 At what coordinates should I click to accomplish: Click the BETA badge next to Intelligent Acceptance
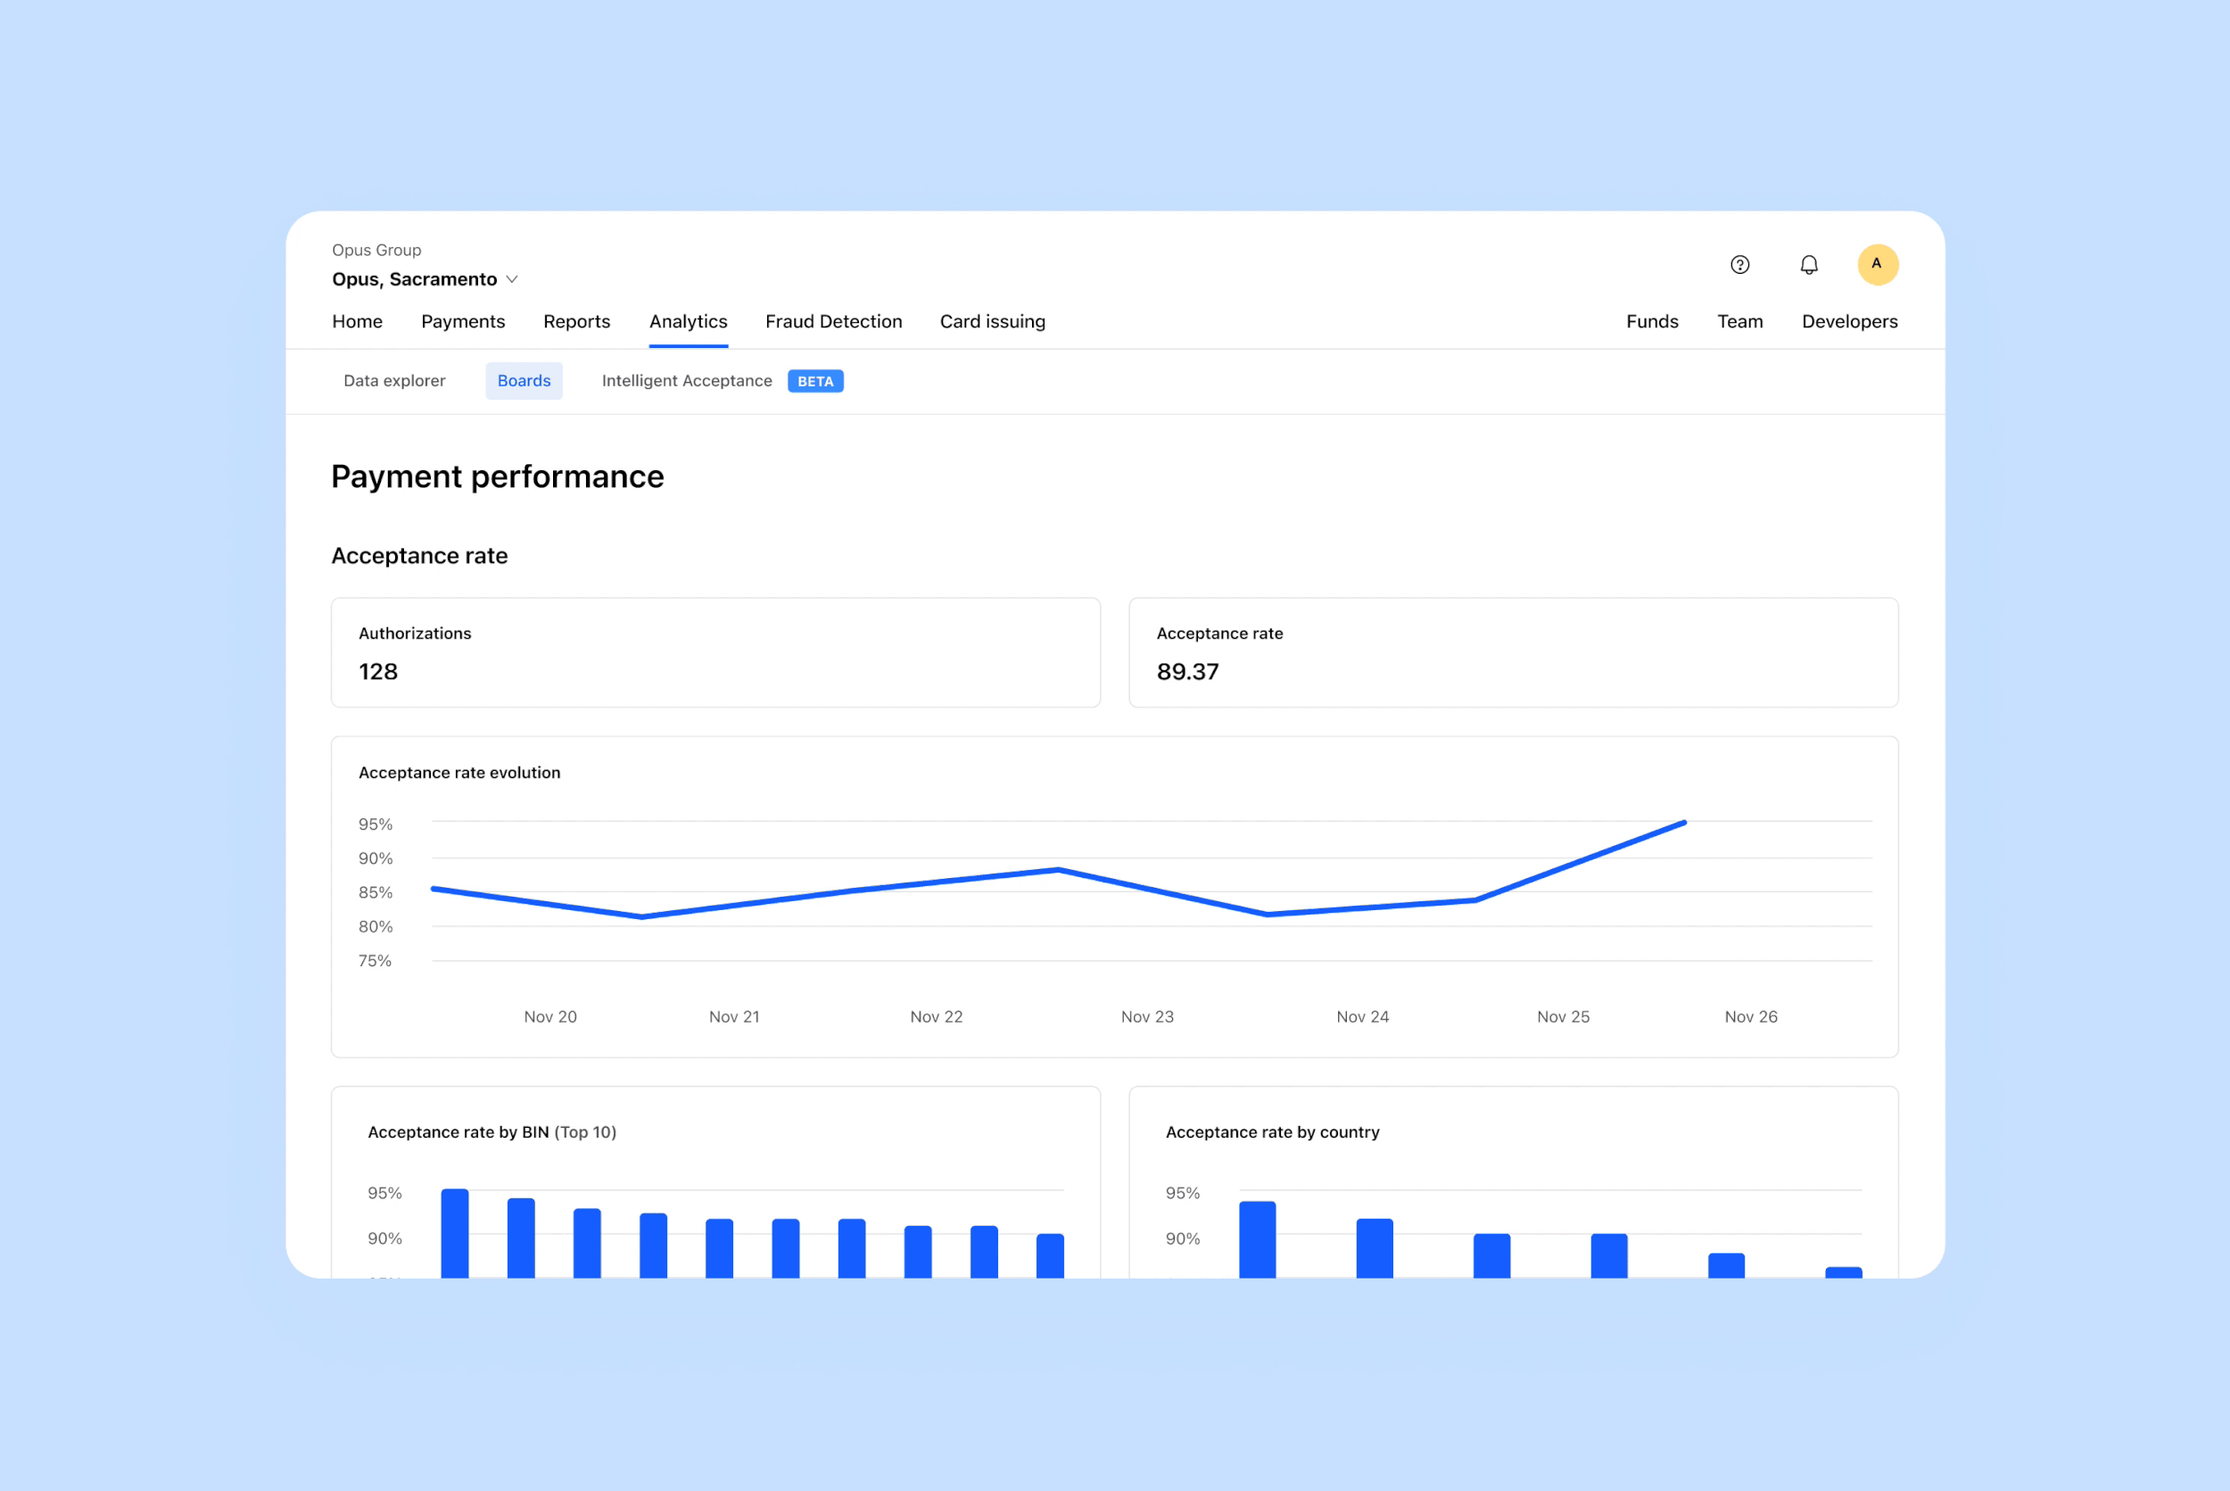tap(814, 381)
